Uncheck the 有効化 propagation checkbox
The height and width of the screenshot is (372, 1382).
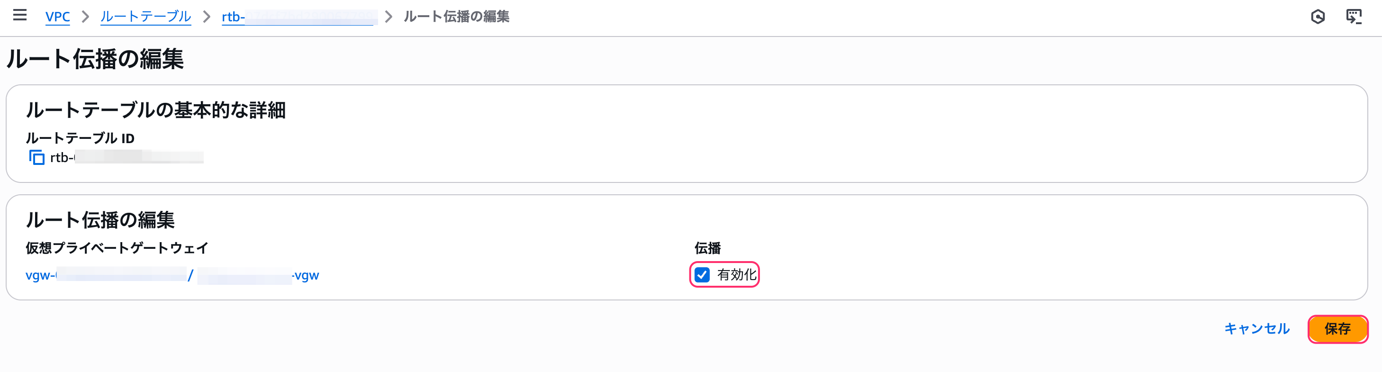tap(702, 275)
